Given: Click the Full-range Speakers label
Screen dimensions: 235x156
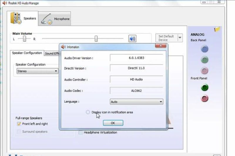Looking at the screenshot, I should (29, 118).
